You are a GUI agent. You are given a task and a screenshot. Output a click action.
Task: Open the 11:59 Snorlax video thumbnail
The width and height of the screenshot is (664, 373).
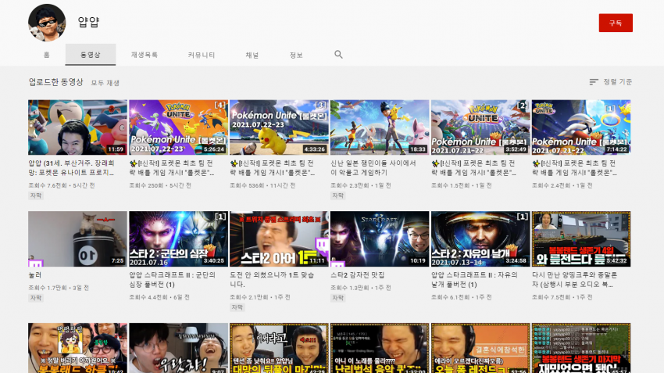pos(77,127)
